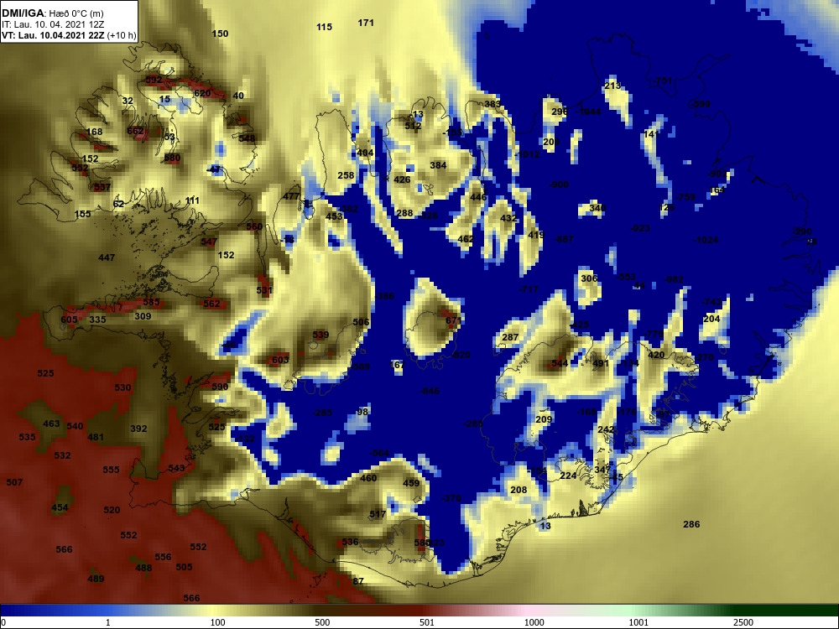Click the negative value '-900'
839x629 pixels.
(x=559, y=185)
